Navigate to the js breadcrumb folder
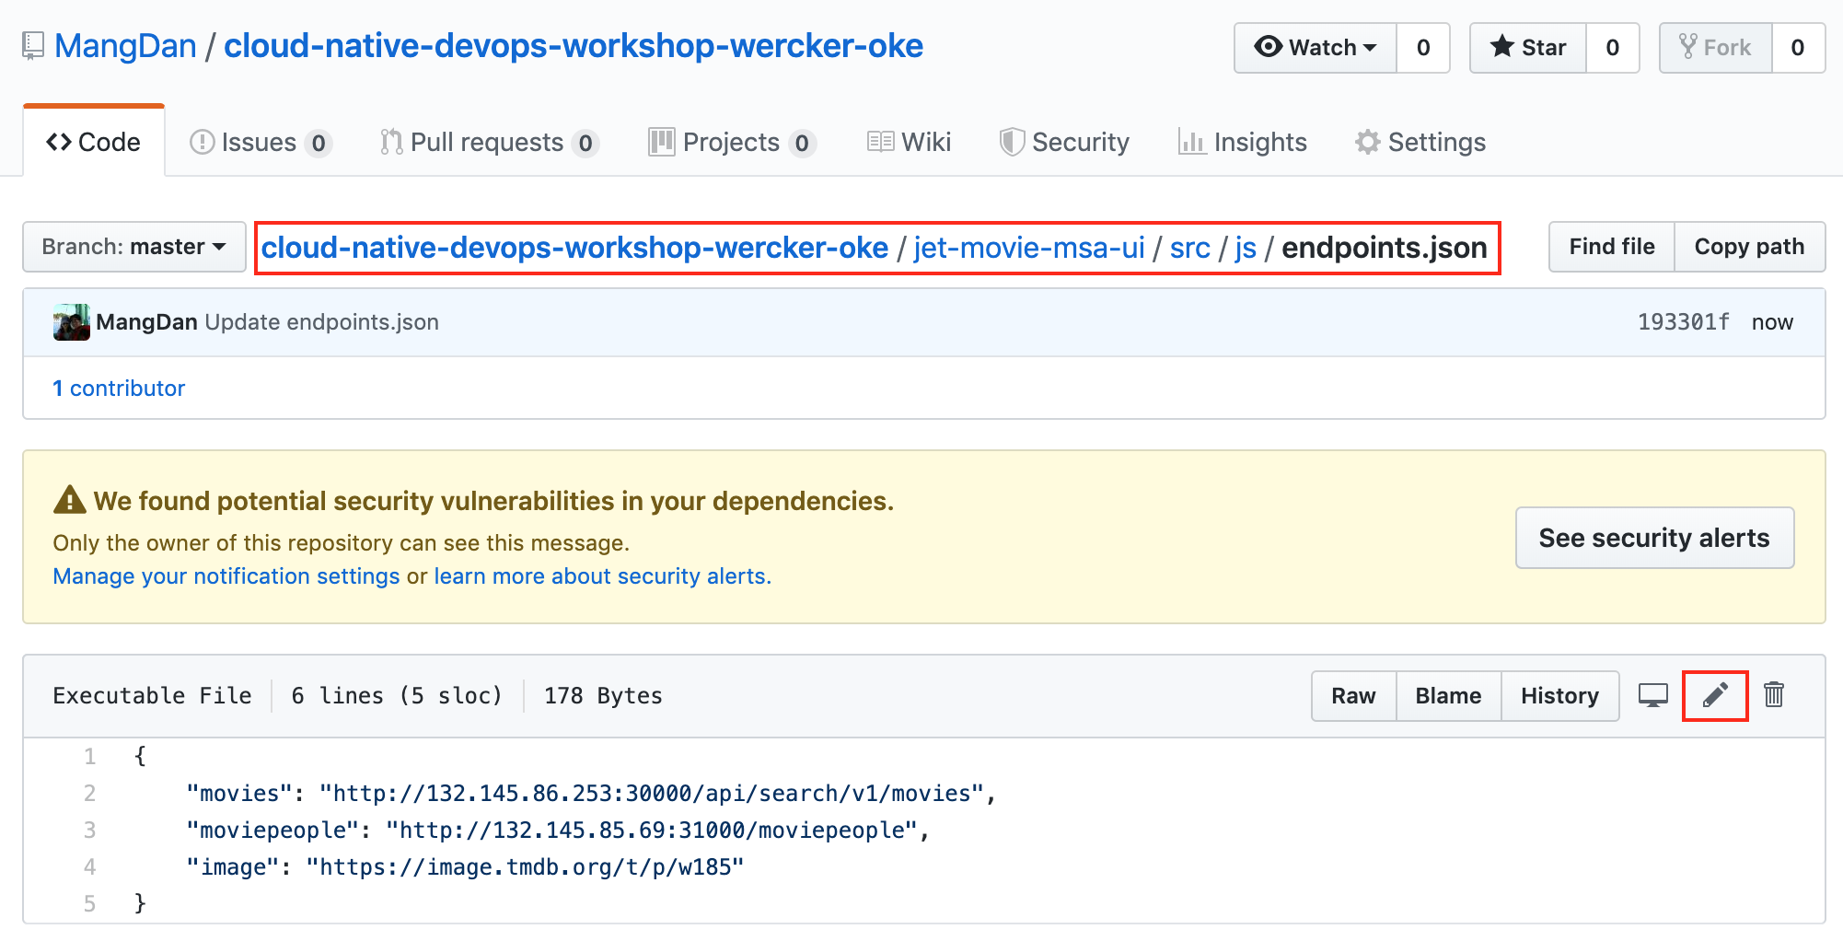Image resolution: width=1843 pixels, height=941 pixels. tap(1246, 248)
